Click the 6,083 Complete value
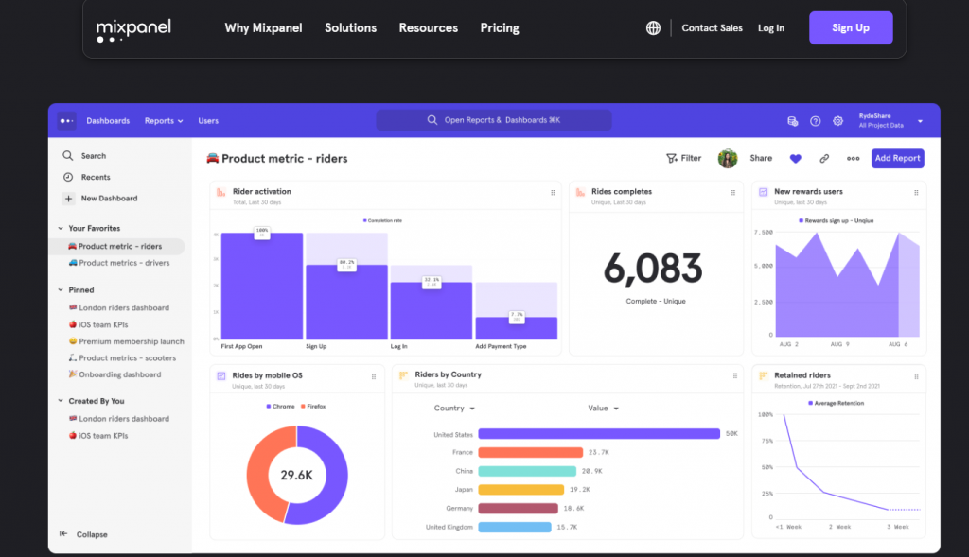Viewport: 969px width, 557px height. [653, 270]
